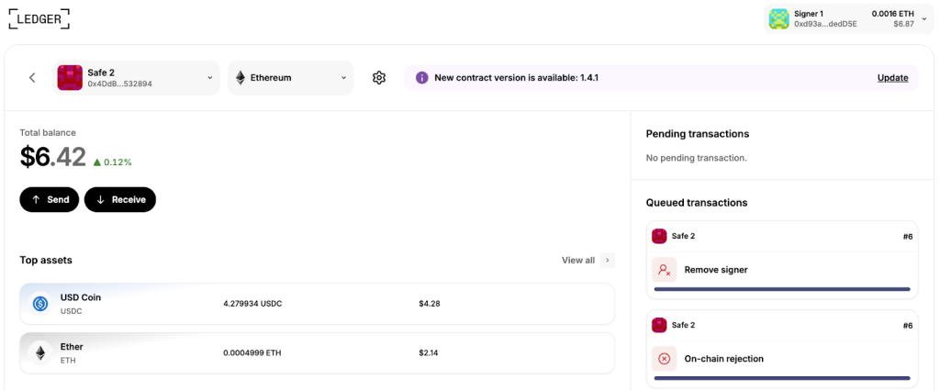Open the Safe 2 account dropdown
Image resolution: width=940 pixels, height=391 pixels.
coord(210,78)
